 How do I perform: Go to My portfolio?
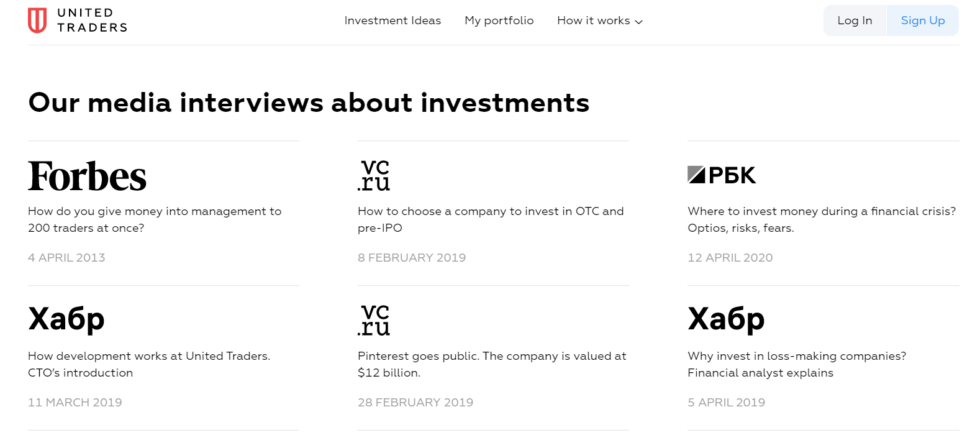499,21
